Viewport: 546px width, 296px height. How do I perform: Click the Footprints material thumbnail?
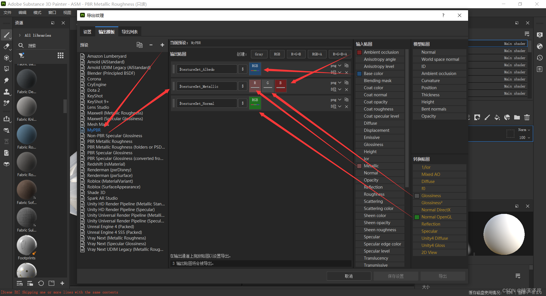[x=27, y=245]
